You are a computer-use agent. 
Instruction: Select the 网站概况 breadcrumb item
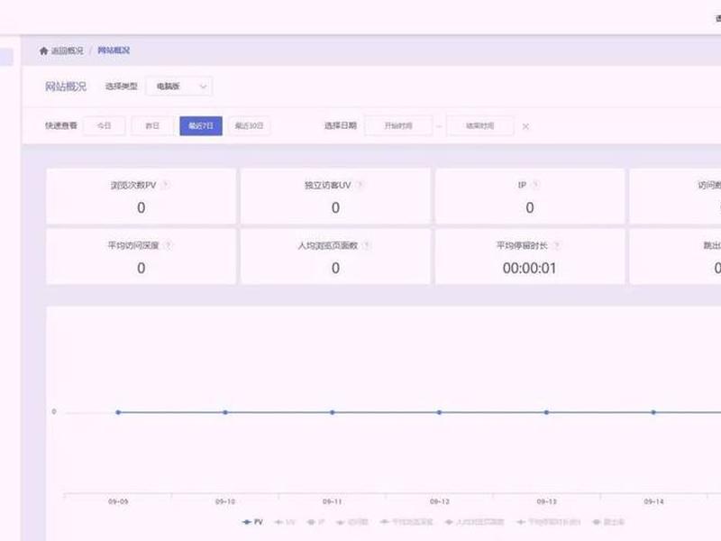click(x=114, y=50)
